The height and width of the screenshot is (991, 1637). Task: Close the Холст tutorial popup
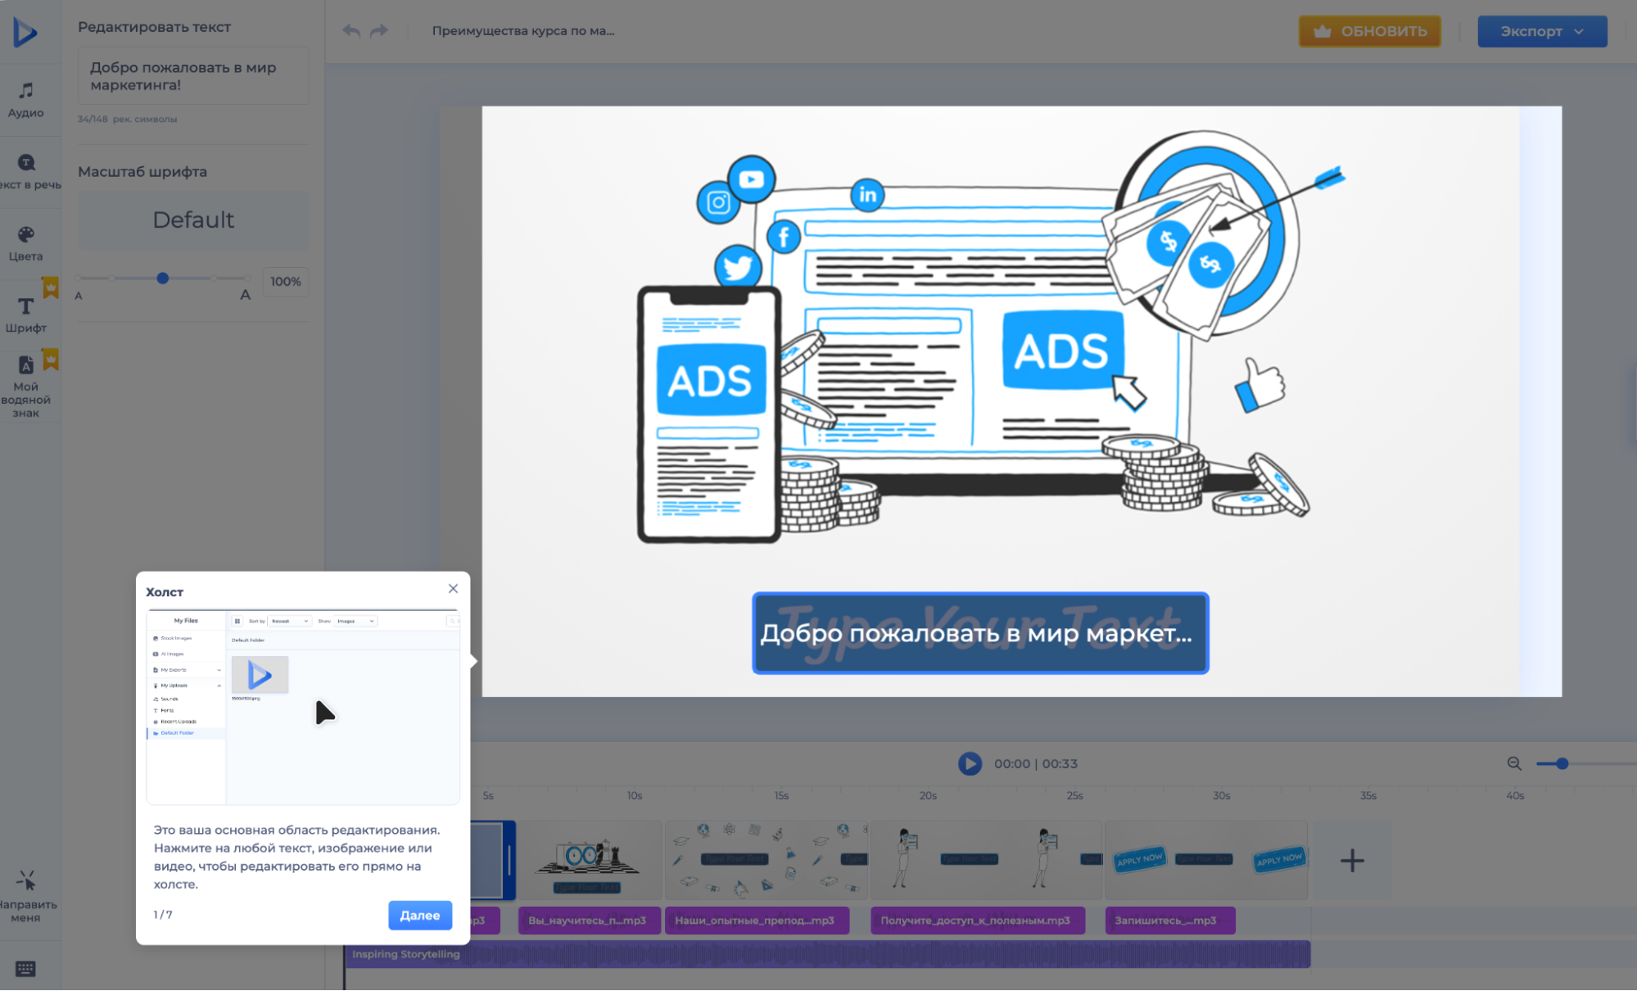coord(453,589)
